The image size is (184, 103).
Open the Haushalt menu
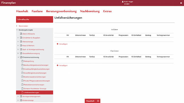click(22, 11)
